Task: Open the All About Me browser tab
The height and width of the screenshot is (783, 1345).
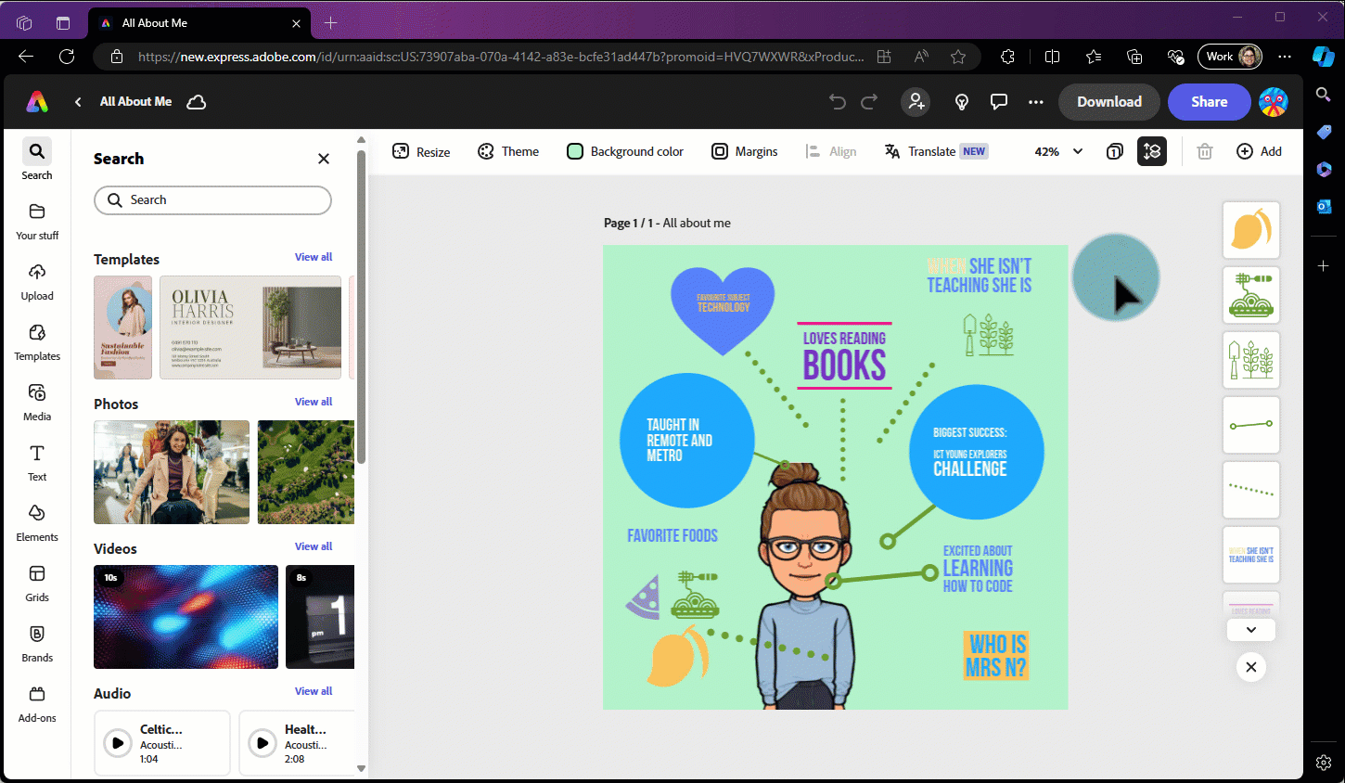Action: tap(199, 23)
